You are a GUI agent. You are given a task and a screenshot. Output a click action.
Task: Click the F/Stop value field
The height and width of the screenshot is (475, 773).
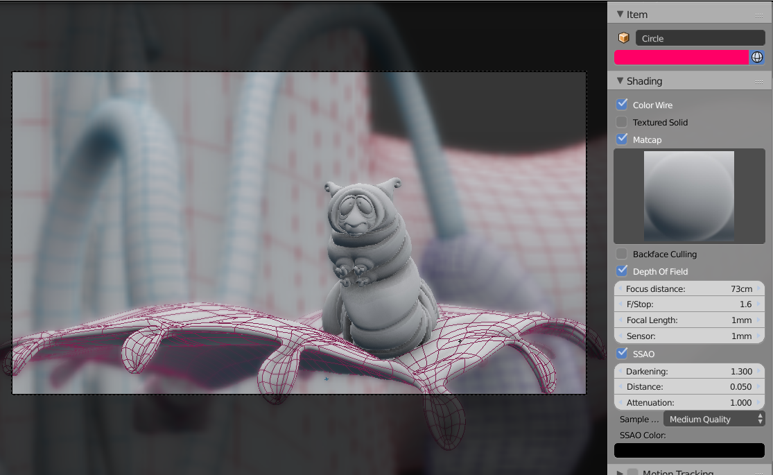(x=689, y=304)
